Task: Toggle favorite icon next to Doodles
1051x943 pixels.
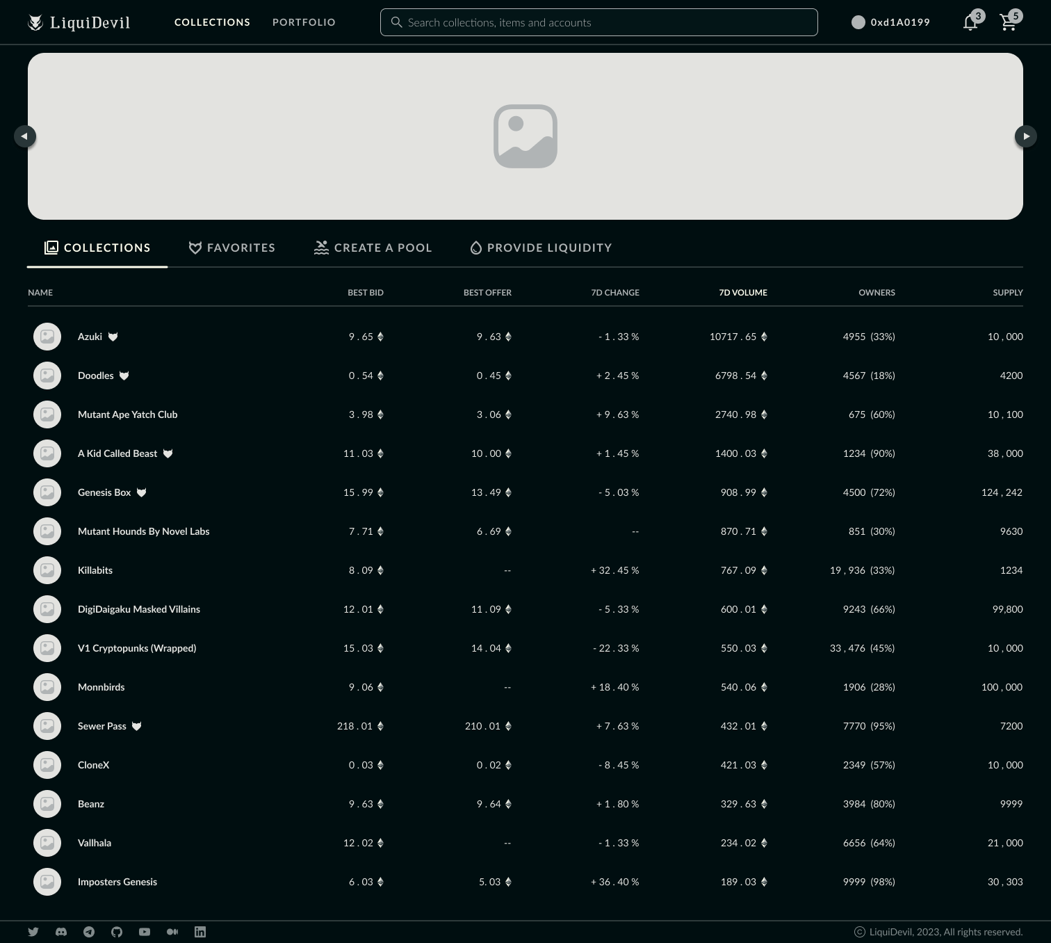Action: point(124,376)
